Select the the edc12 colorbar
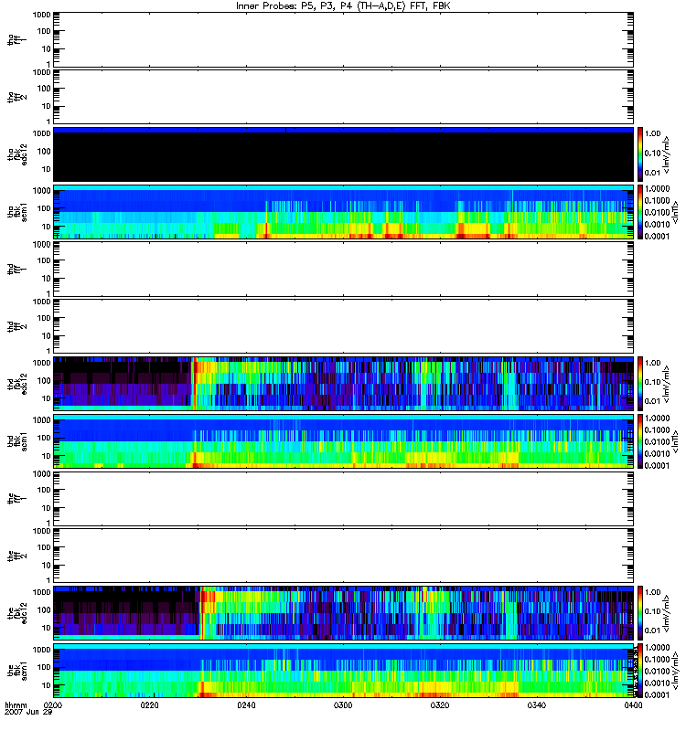Screen dimensions: 686x731 point(640,613)
